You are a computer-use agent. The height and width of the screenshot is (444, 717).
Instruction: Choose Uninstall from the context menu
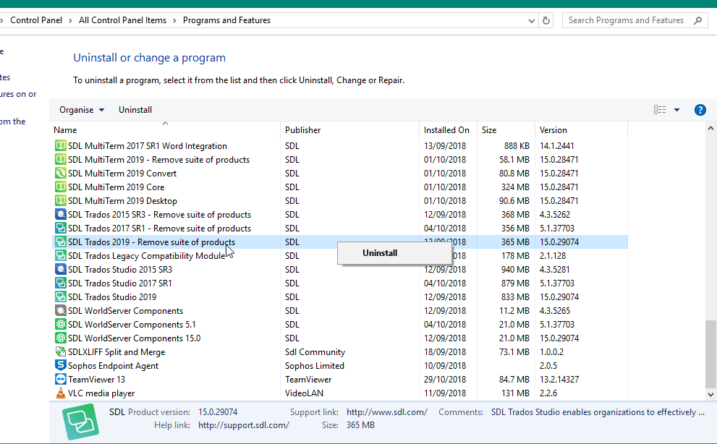394,253
